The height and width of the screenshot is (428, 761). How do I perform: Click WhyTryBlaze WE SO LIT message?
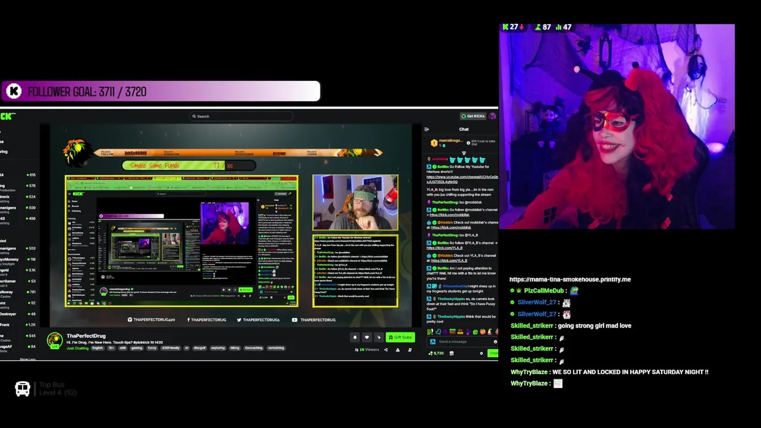(609, 372)
